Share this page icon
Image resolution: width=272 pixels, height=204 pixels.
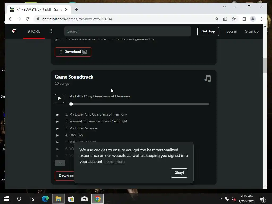pos(225,19)
